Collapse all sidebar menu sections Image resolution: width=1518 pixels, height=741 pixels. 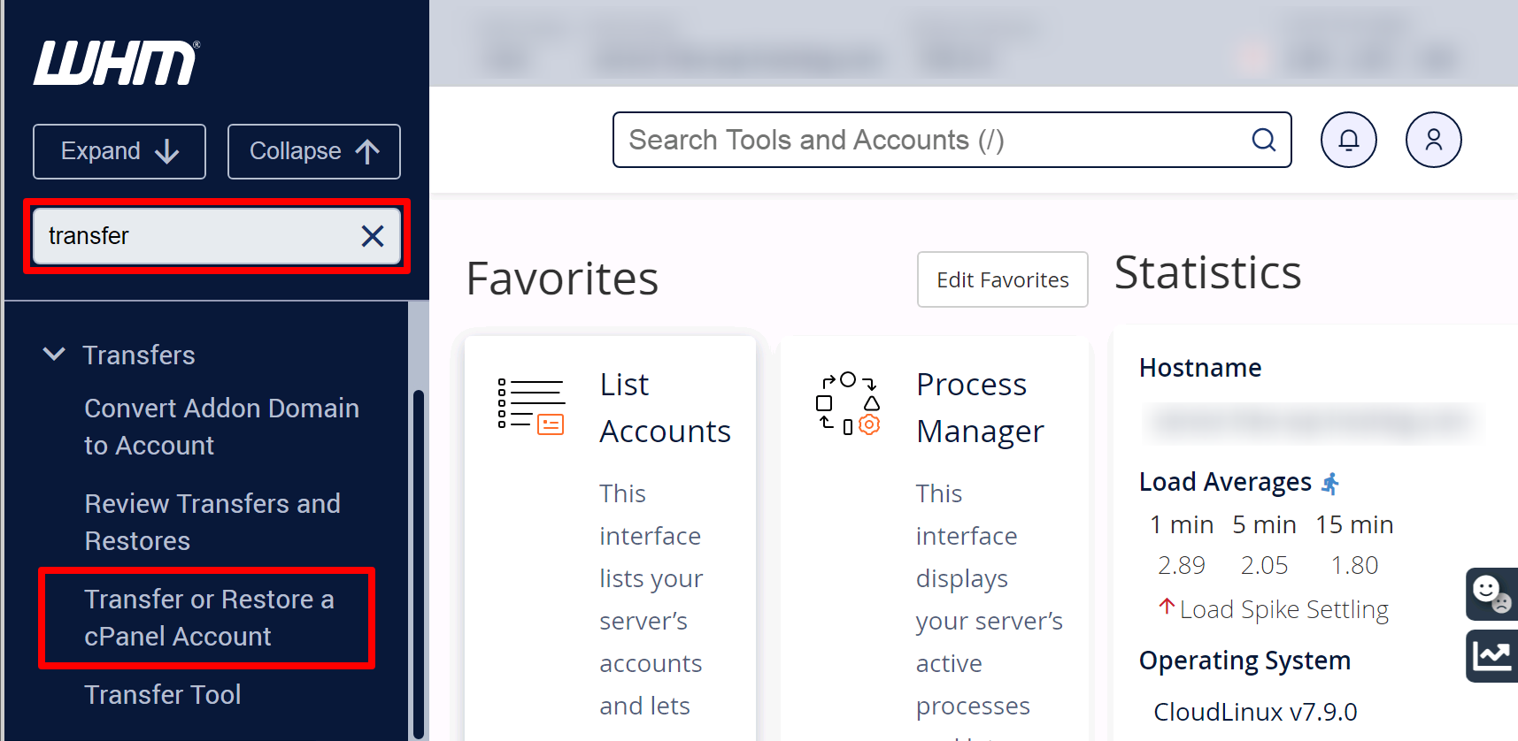click(x=314, y=151)
